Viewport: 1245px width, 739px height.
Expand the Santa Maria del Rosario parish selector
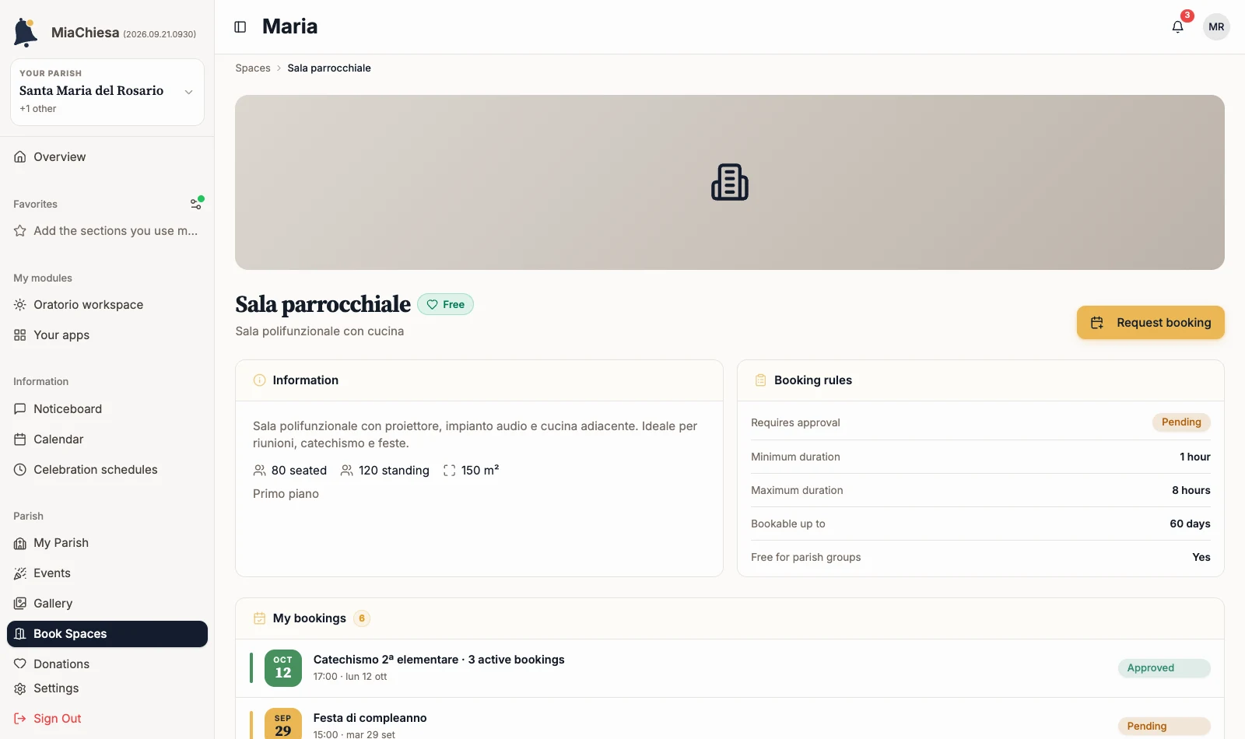click(107, 92)
